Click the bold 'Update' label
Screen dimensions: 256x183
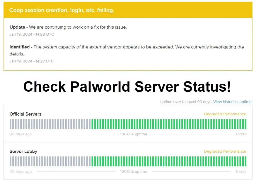click(17, 27)
